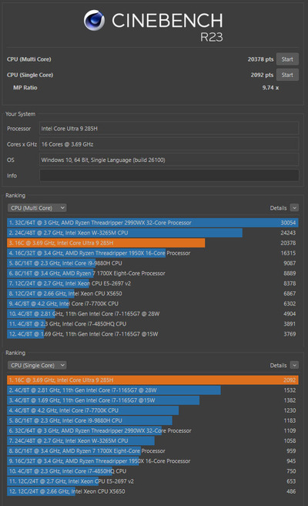This screenshot has width=308, height=506.
Task: Expand Details arrow in Multi Core ranking
Action: pyautogui.click(x=294, y=207)
